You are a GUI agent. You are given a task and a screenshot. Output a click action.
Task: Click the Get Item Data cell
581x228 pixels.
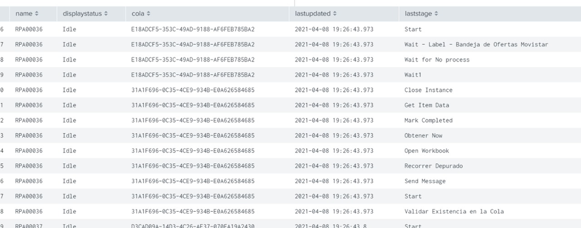point(427,105)
